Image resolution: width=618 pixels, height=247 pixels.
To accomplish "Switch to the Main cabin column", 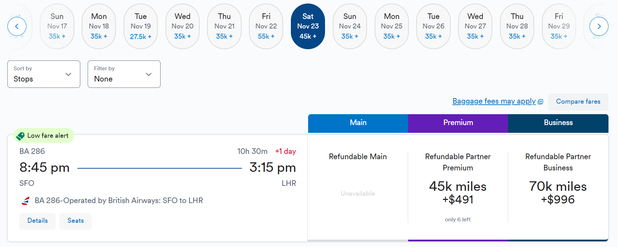I will click(358, 123).
